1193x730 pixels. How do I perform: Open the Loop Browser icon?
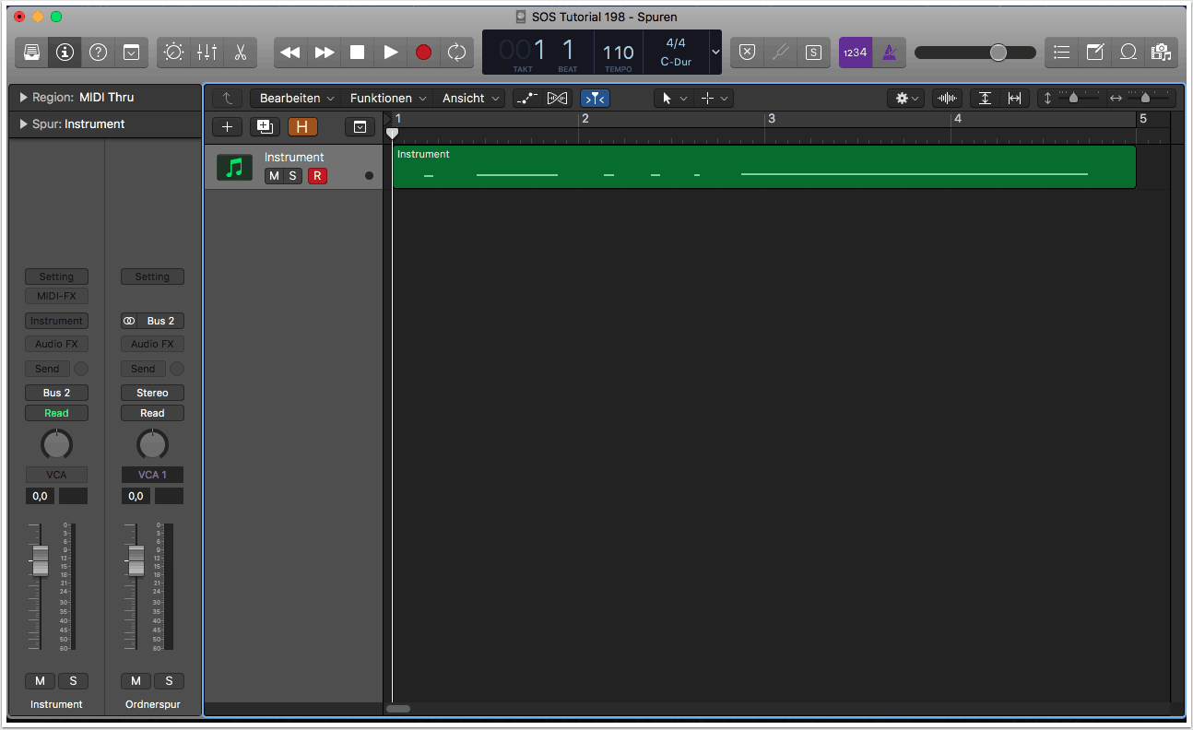tap(1128, 53)
